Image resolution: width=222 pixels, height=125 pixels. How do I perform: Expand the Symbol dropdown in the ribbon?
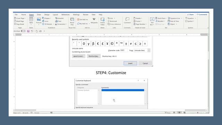tap(194, 21)
